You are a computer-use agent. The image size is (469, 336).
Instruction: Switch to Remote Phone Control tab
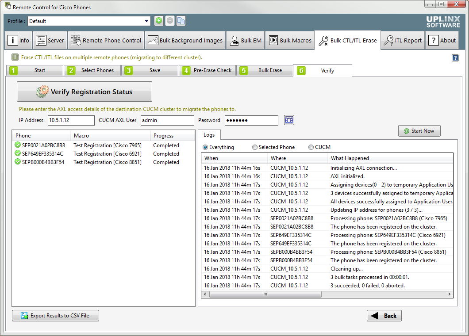click(x=106, y=40)
